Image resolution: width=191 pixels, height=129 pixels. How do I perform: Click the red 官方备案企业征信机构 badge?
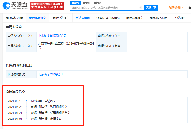47,6
